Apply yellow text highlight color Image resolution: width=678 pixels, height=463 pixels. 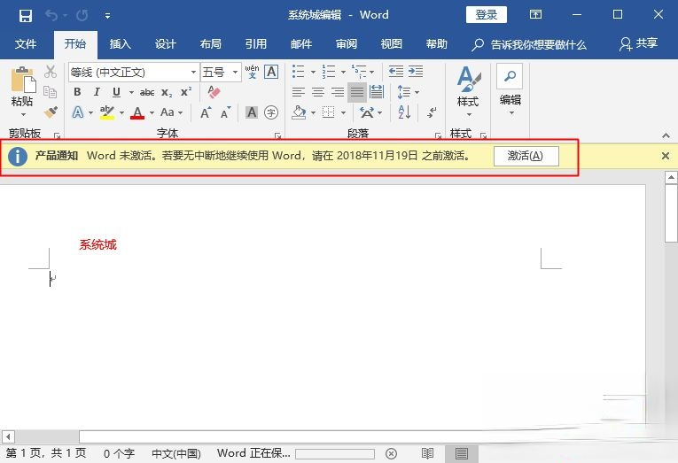click(x=107, y=112)
